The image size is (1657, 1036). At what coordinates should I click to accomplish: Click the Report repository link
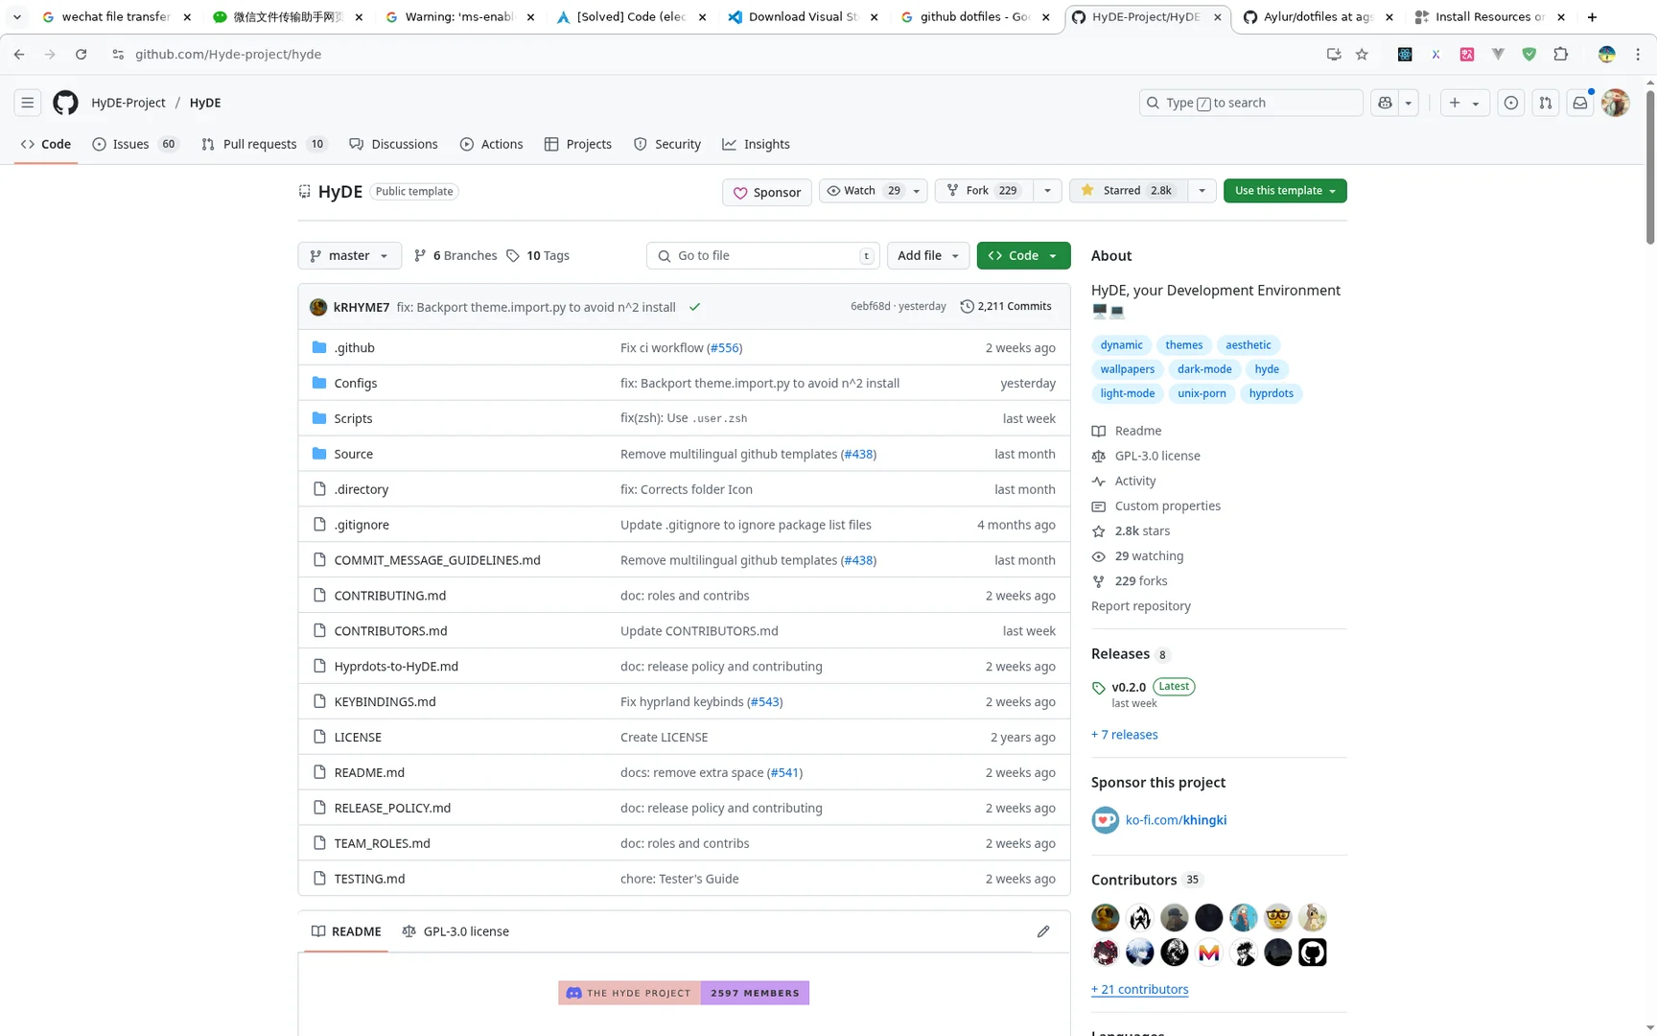1140,605
